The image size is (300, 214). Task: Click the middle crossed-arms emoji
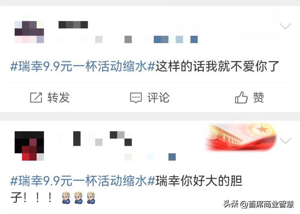click(x=79, y=198)
